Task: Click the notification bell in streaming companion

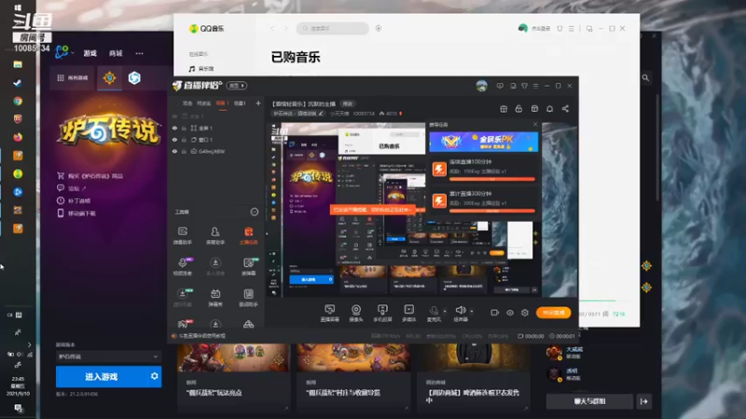Action: (549, 109)
